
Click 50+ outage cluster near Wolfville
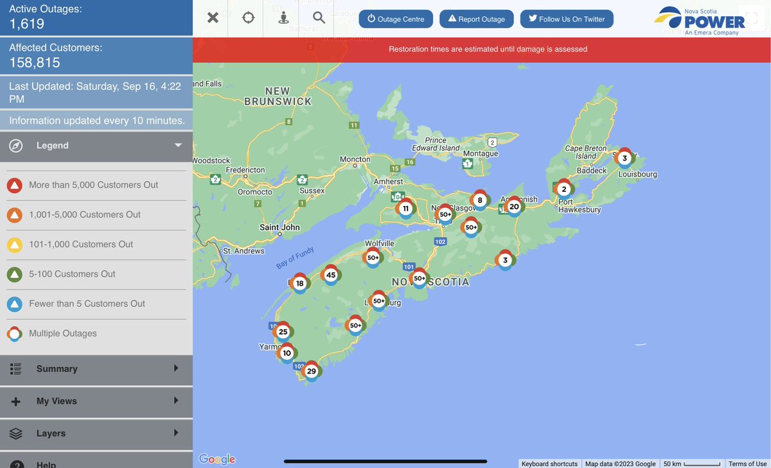pos(373,258)
